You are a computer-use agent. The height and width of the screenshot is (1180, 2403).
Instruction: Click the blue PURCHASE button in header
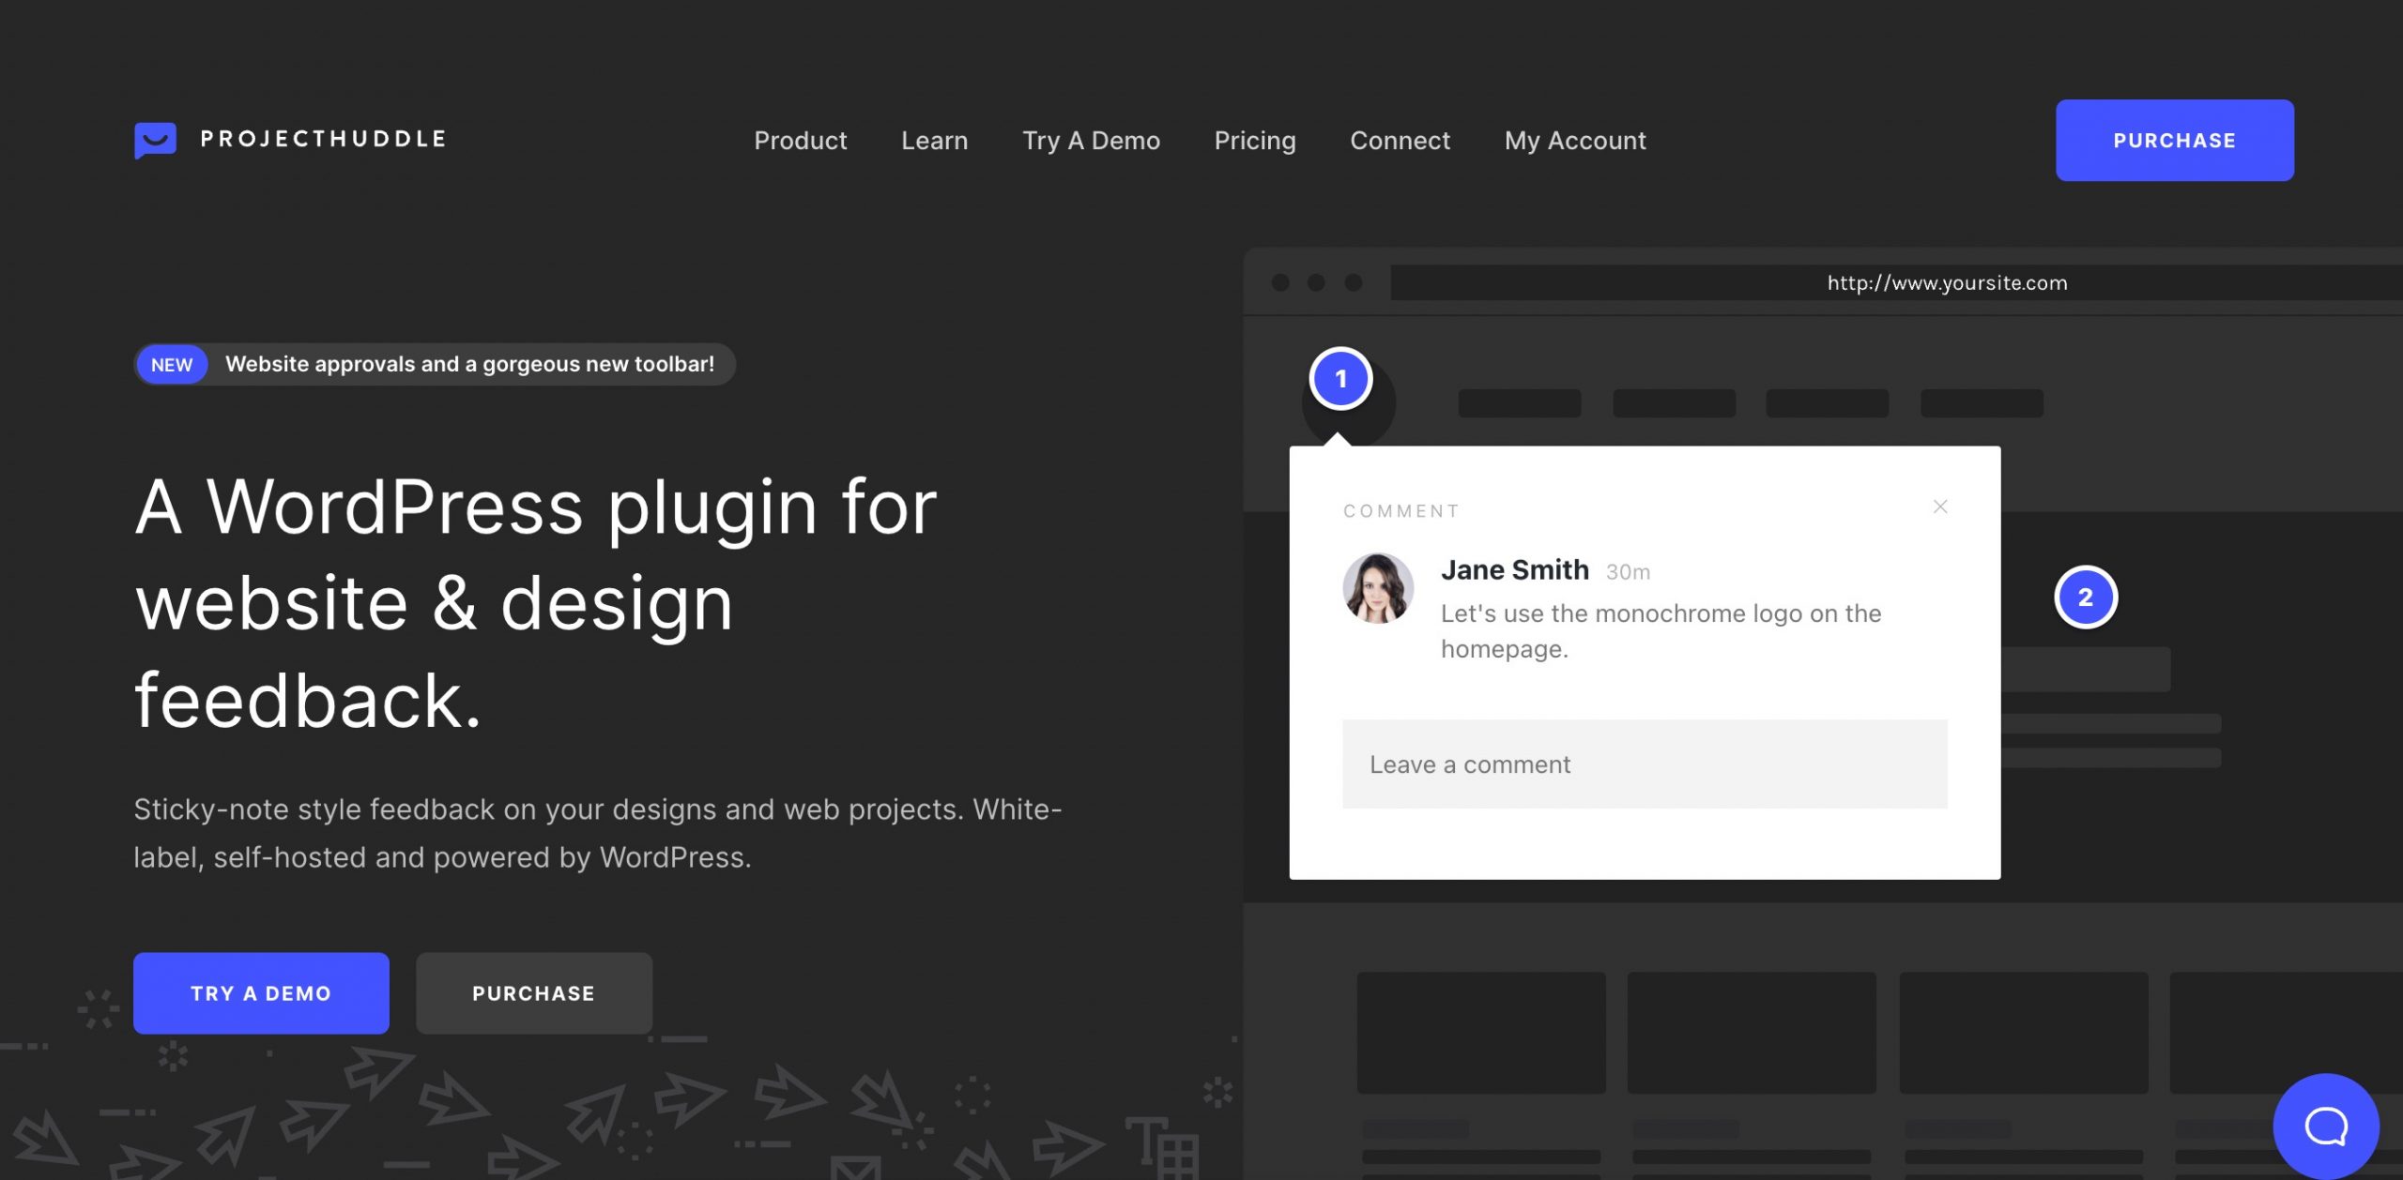tap(2173, 140)
